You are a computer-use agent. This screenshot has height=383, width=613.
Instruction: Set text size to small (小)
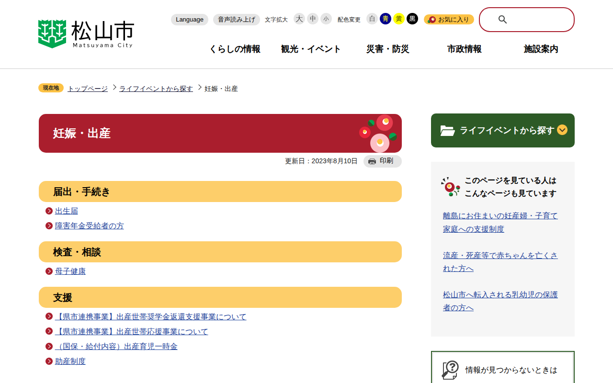pos(326,19)
